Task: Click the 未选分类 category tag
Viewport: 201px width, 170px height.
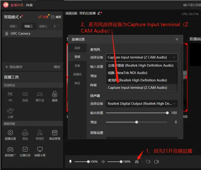Action: click(71, 13)
